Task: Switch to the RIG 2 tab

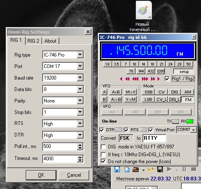Action: click(x=33, y=41)
